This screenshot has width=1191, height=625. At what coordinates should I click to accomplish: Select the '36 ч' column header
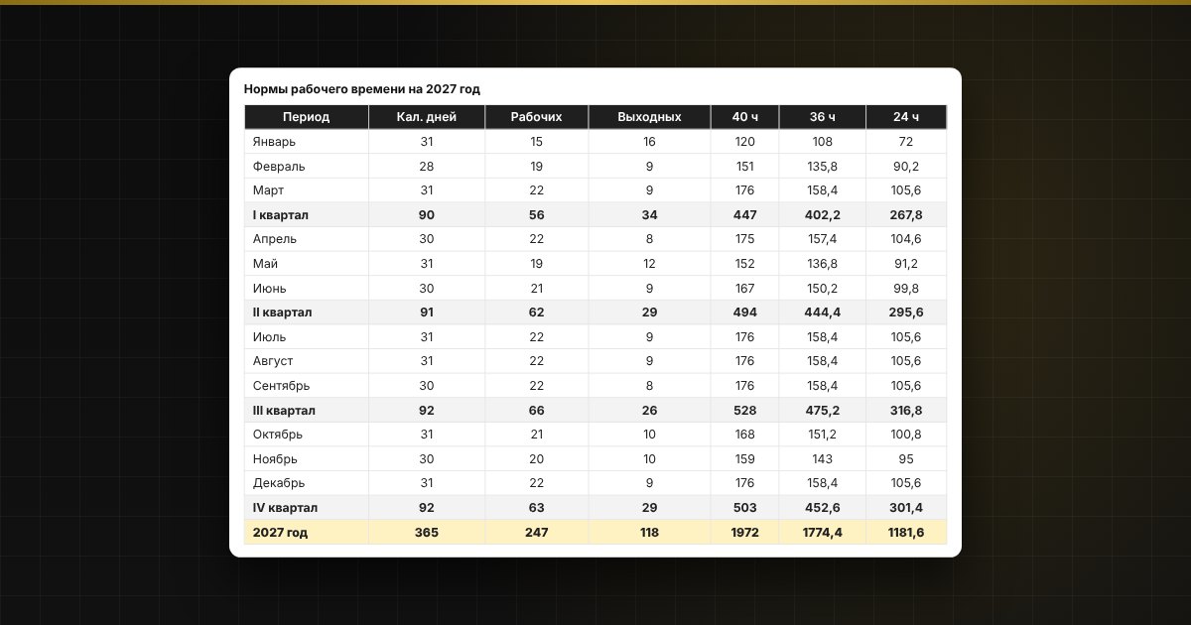pyautogui.click(x=823, y=117)
